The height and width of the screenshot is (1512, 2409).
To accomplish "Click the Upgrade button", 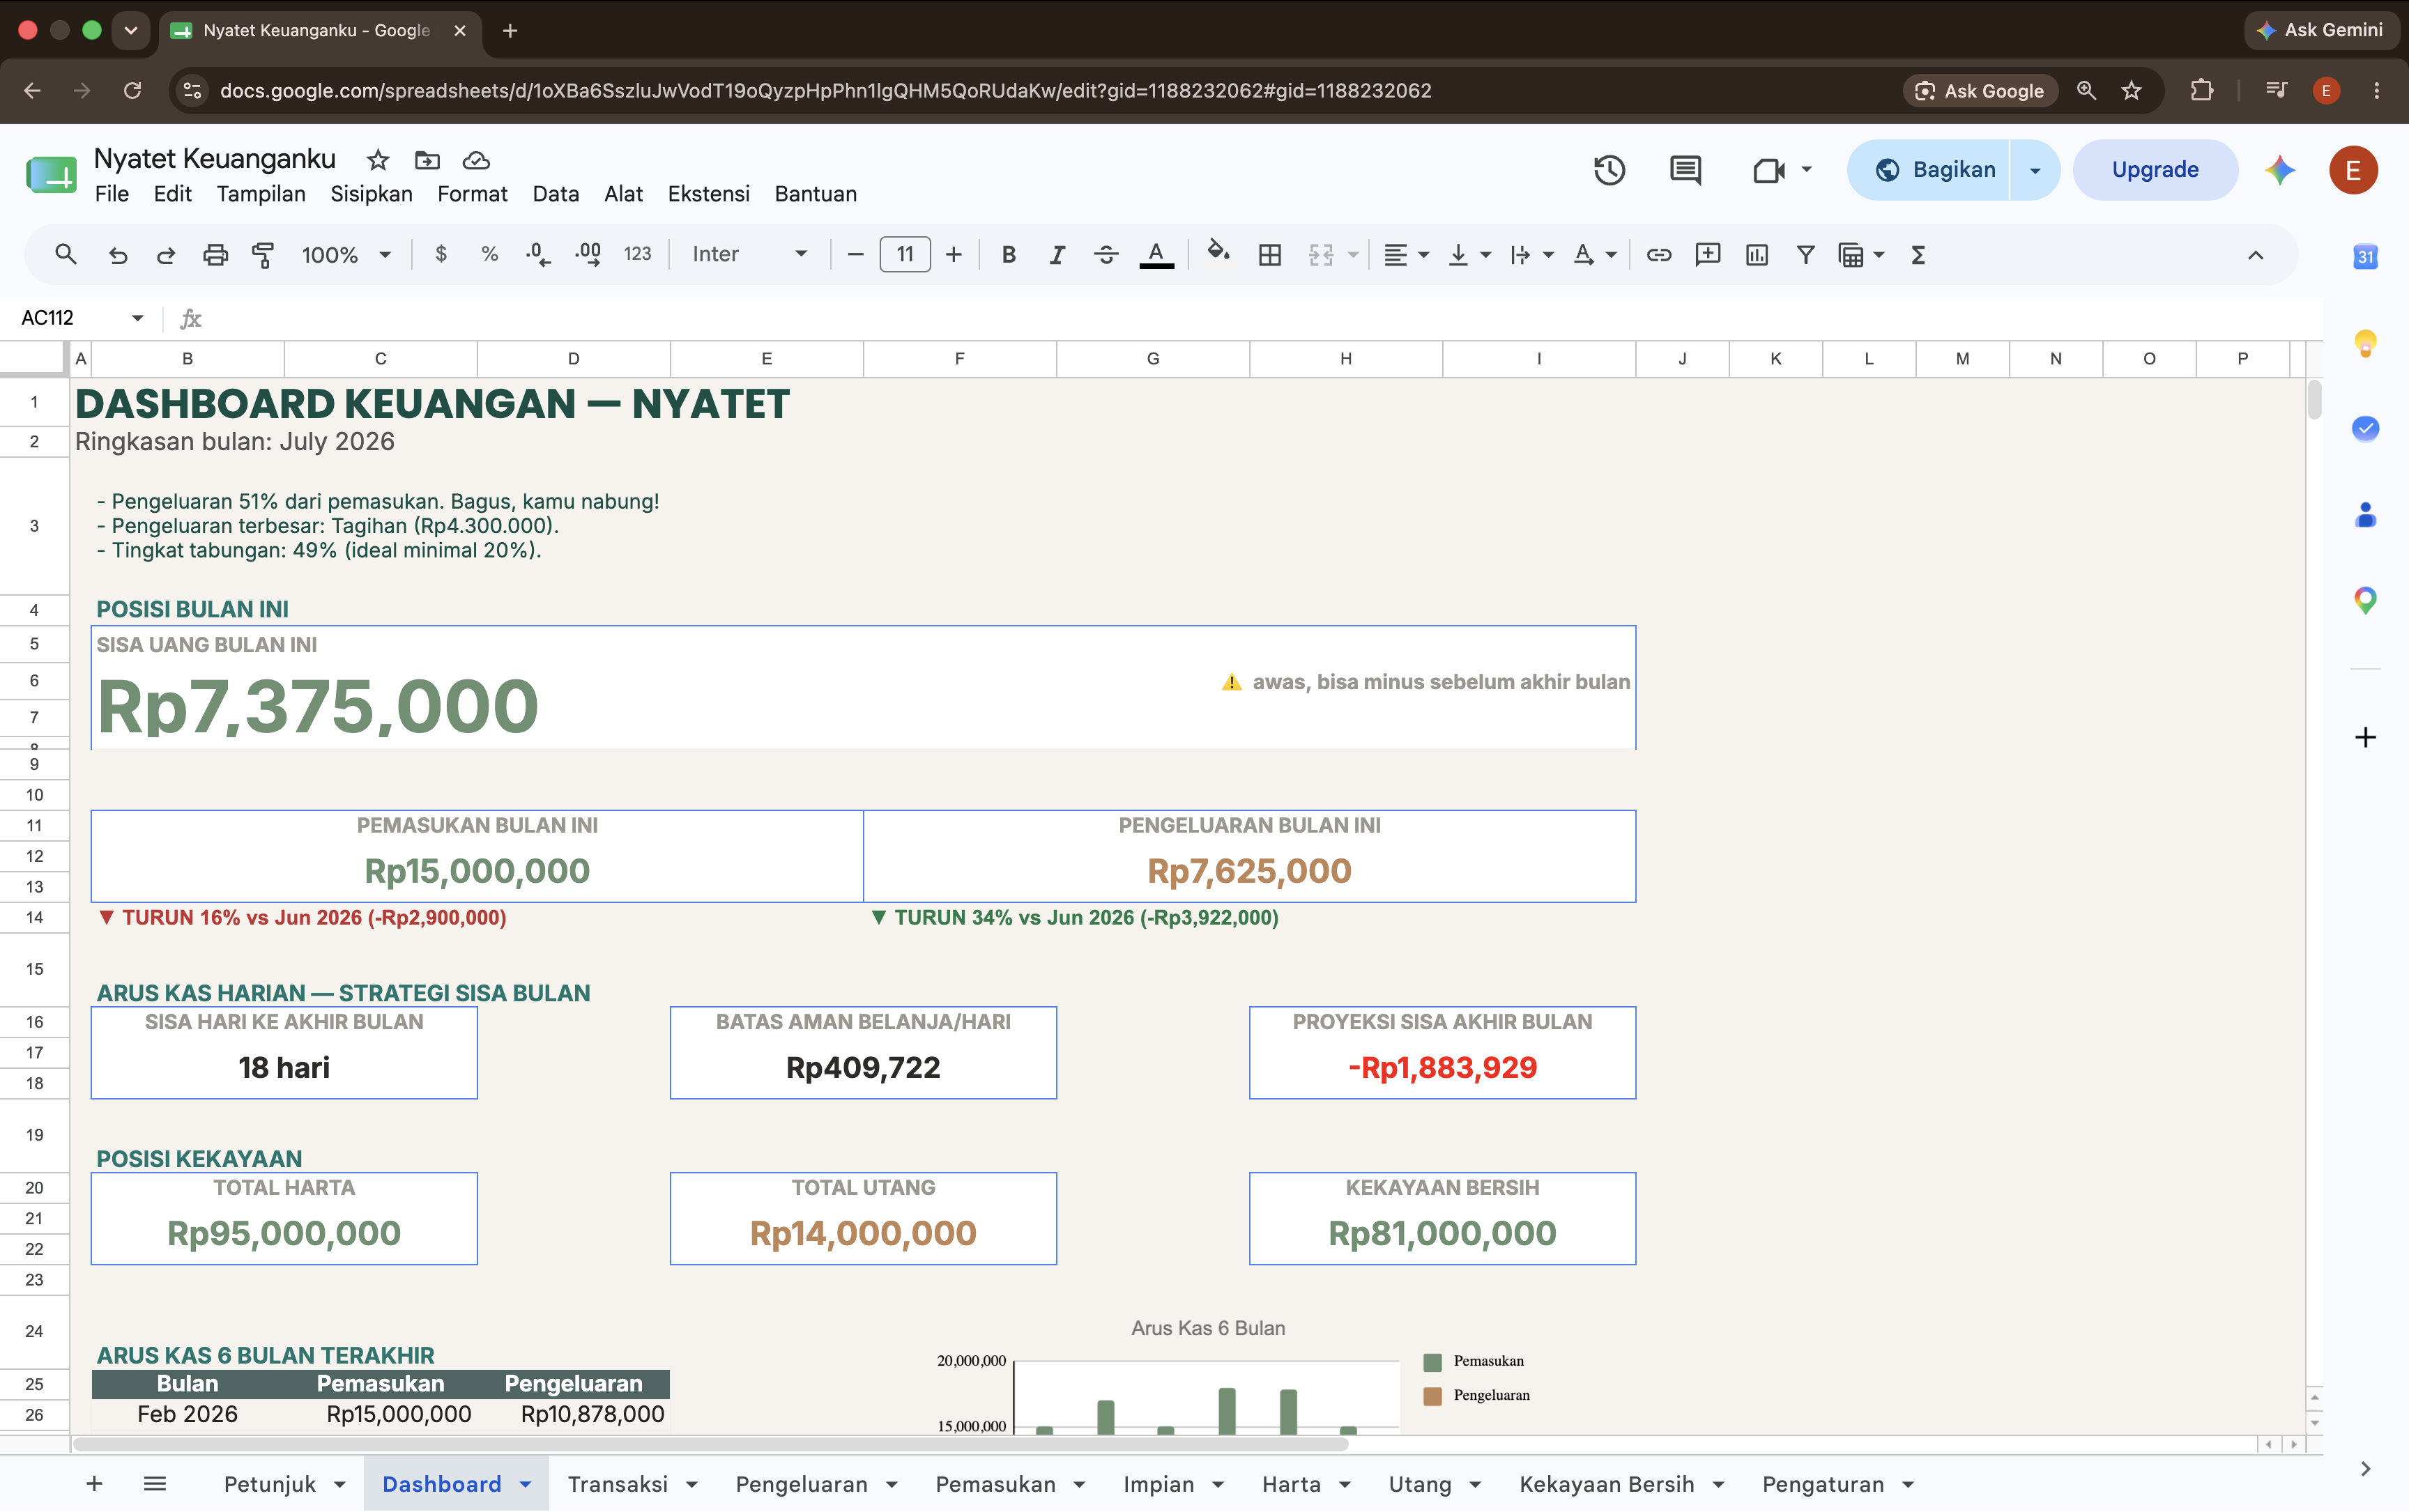I will 2155,170.
